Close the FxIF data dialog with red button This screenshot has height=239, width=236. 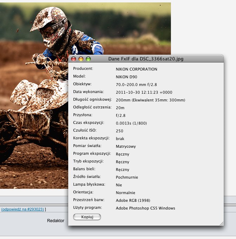coord(74,59)
